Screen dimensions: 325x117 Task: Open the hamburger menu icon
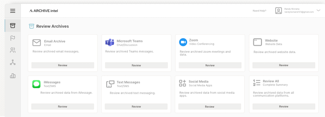13,11
